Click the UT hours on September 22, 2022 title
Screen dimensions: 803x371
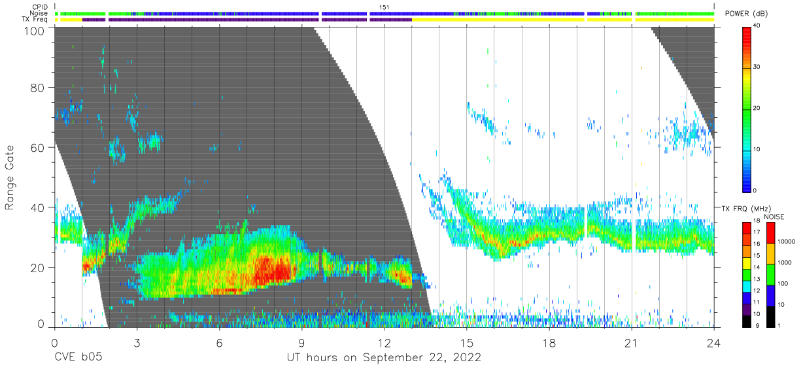point(384,358)
